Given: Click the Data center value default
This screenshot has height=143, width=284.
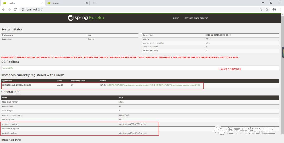Looking at the screenshot, I should point(90,39).
